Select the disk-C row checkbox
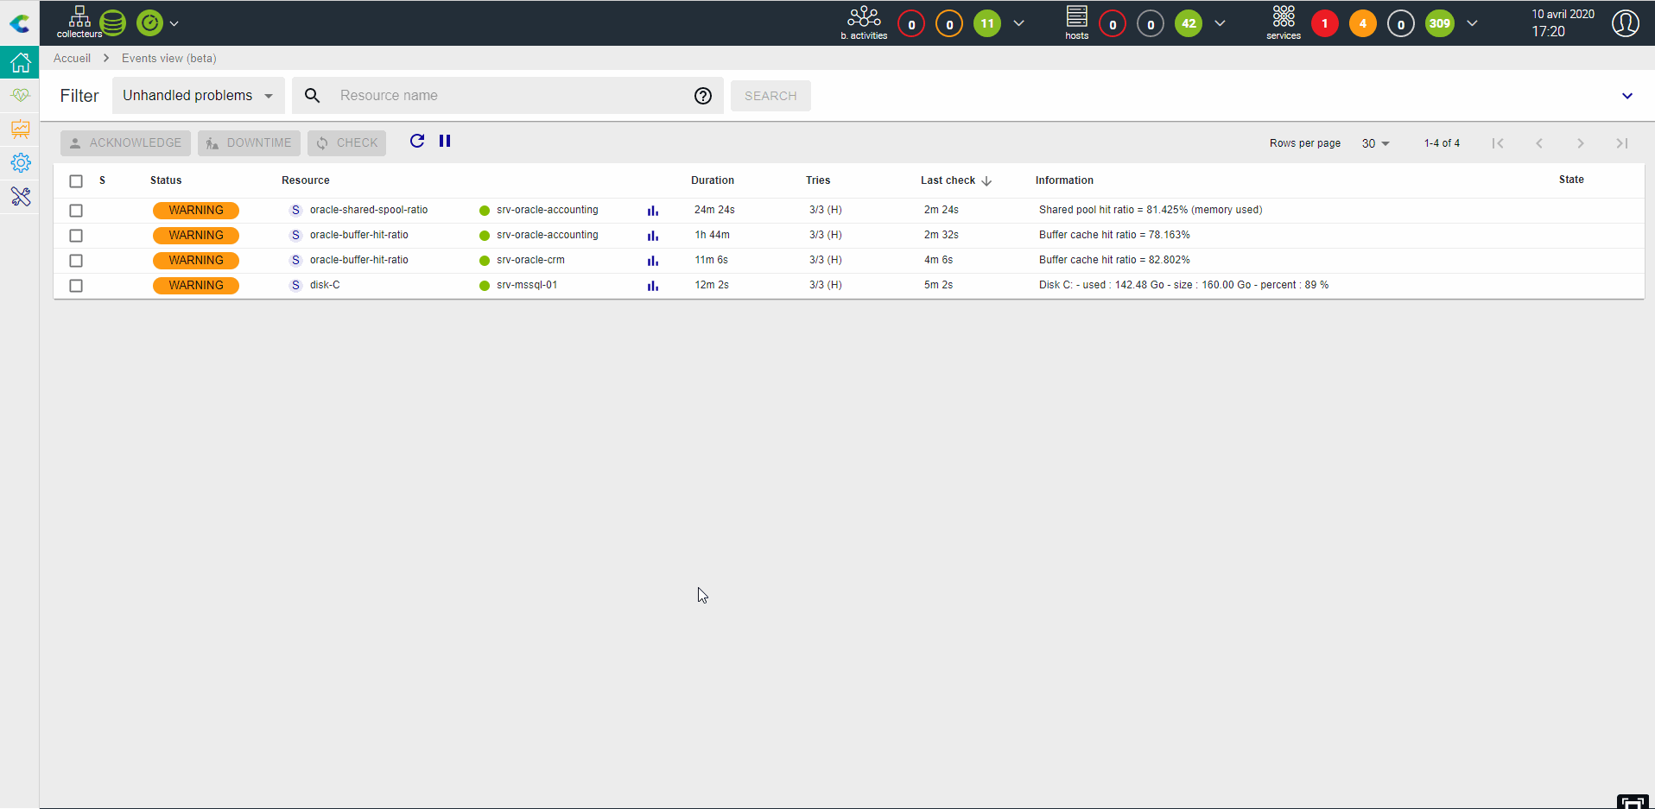 click(76, 286)
